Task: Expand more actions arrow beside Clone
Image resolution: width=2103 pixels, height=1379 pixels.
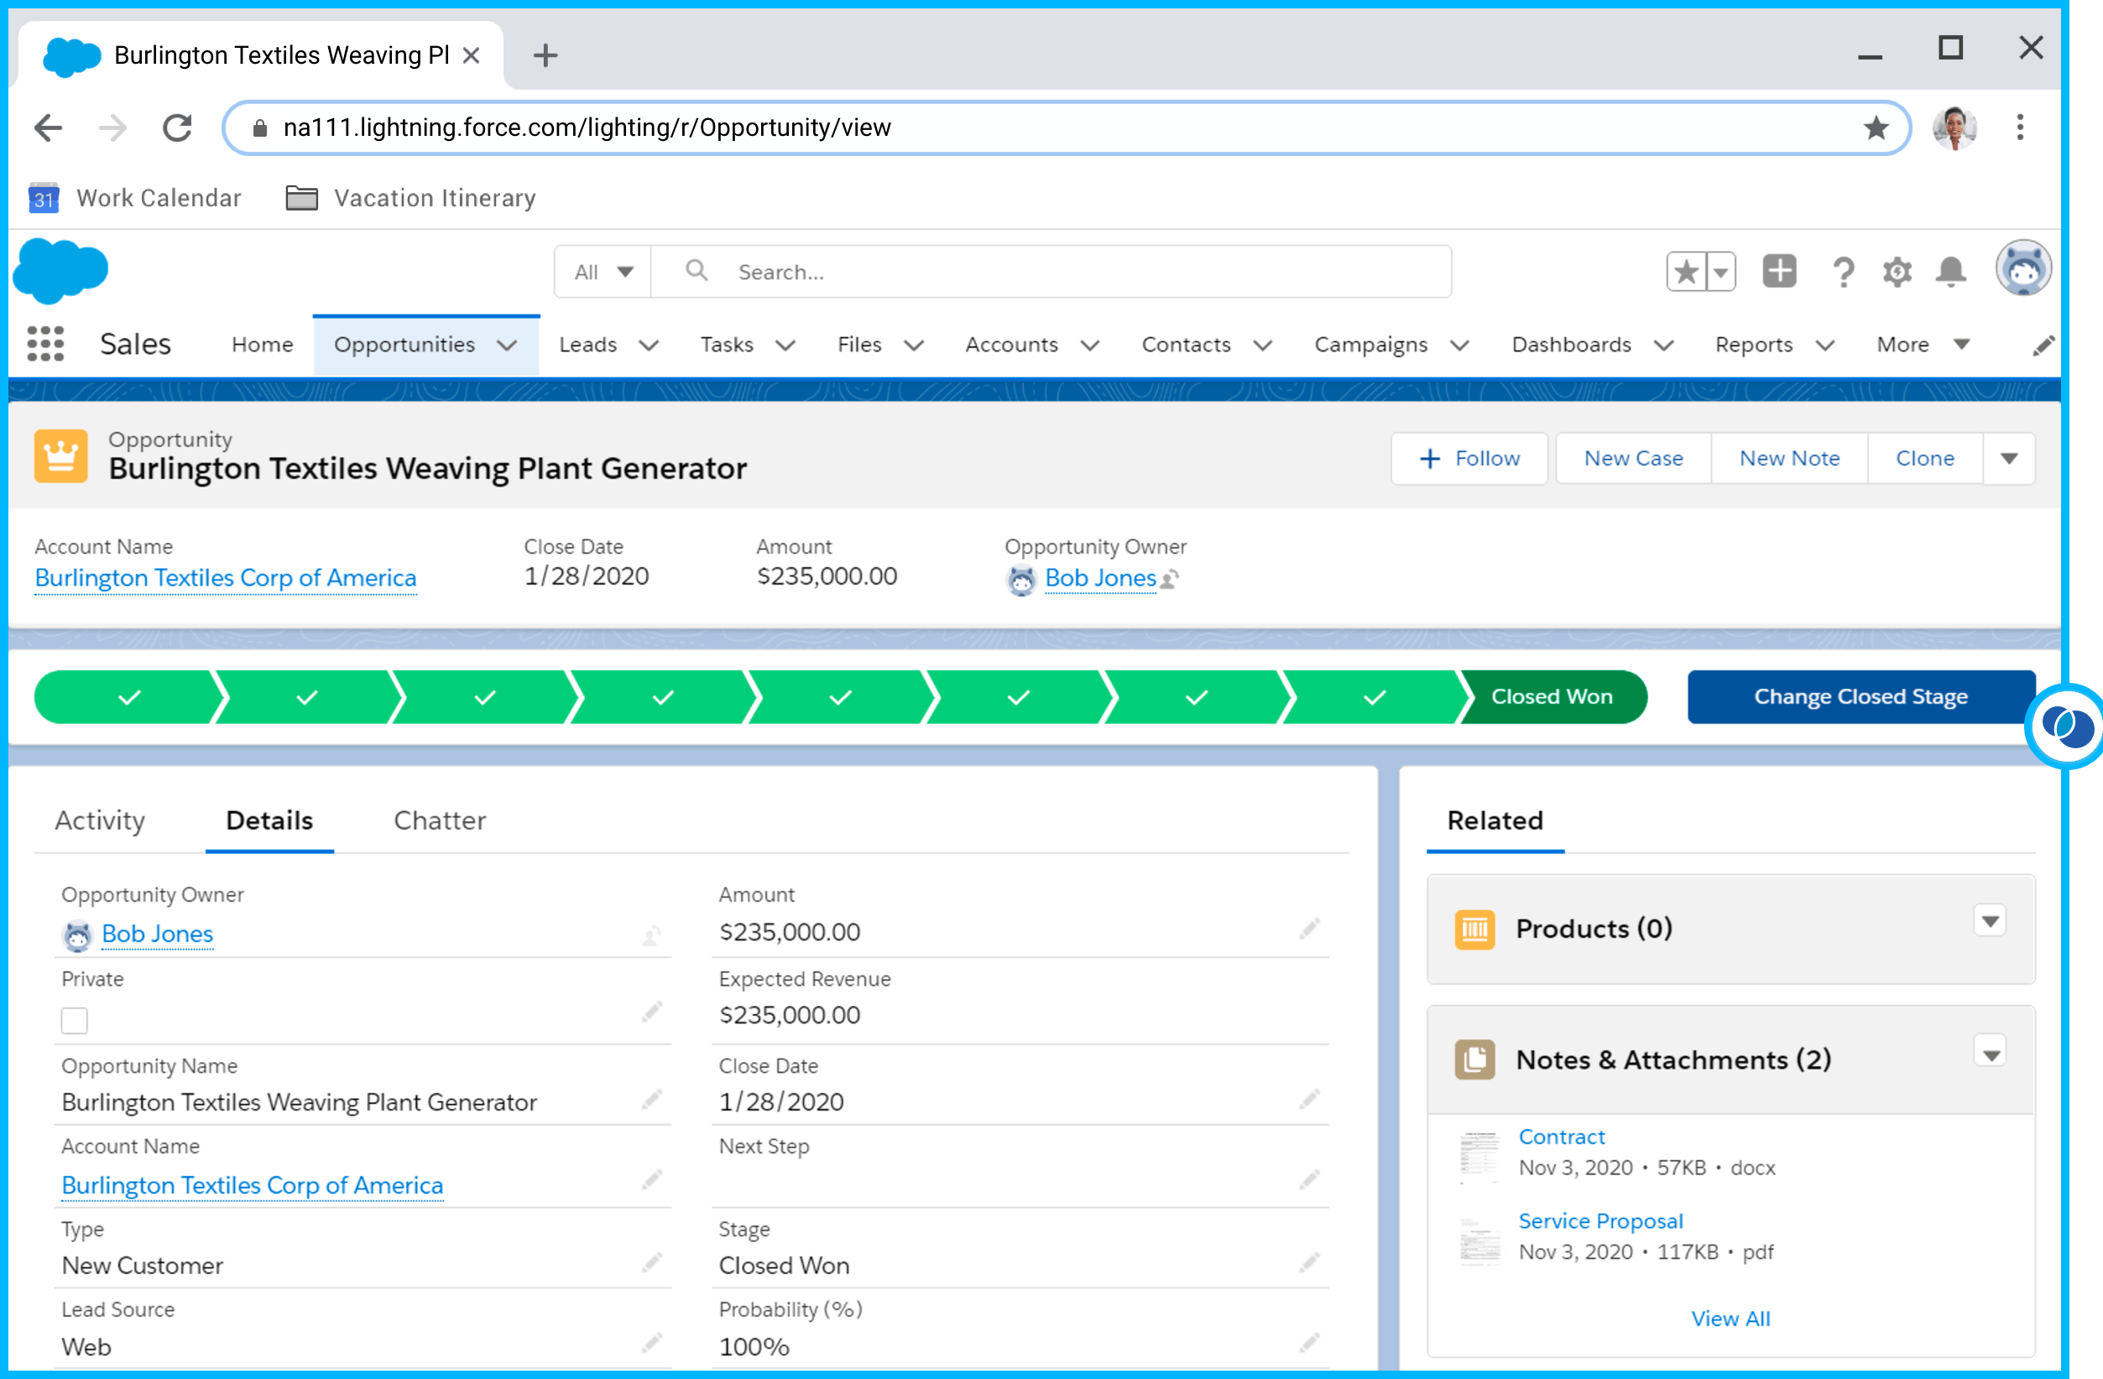Action: 2008,459
